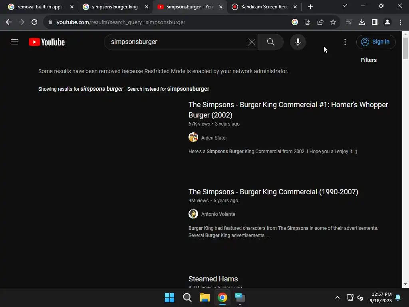
Task: Start voice search with microphone
Action: (x=298, y=42)
